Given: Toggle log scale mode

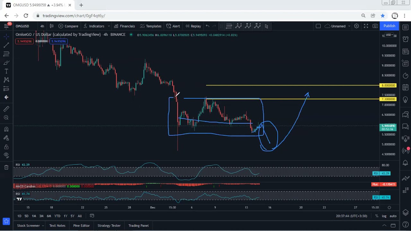Looking at the screenshot, I should (384, 216).
